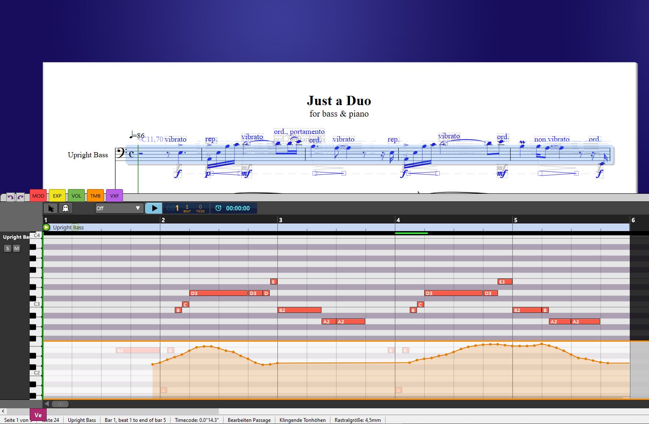
Task: Open the 'Off' dropdown menu
Action: click(119, 208)
